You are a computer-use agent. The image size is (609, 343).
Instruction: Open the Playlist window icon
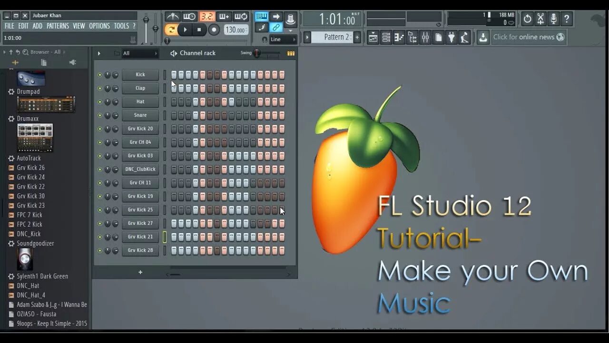373,37
